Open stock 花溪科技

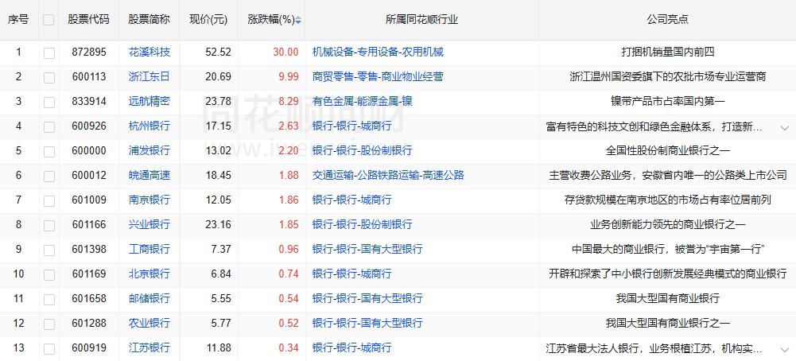pyautogui.click(x=149, y=52)
